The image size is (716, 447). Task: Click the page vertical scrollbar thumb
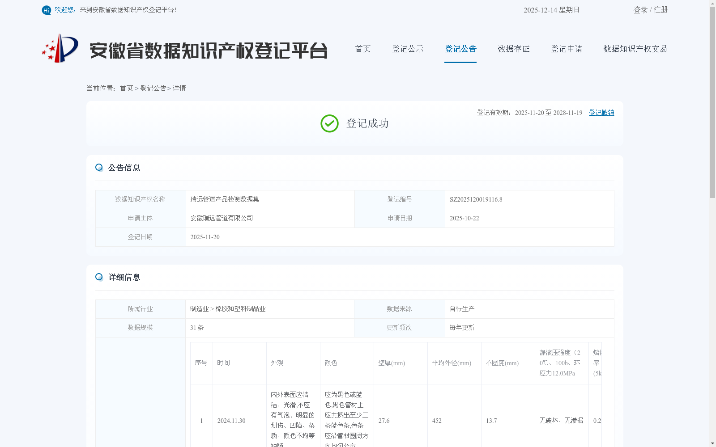(x=712, y=102)
